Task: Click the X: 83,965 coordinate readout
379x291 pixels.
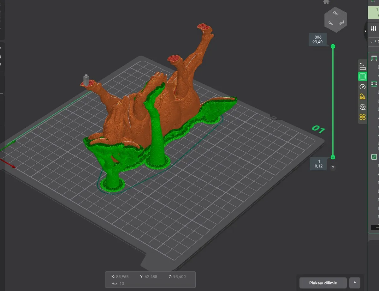Action: 120,276
